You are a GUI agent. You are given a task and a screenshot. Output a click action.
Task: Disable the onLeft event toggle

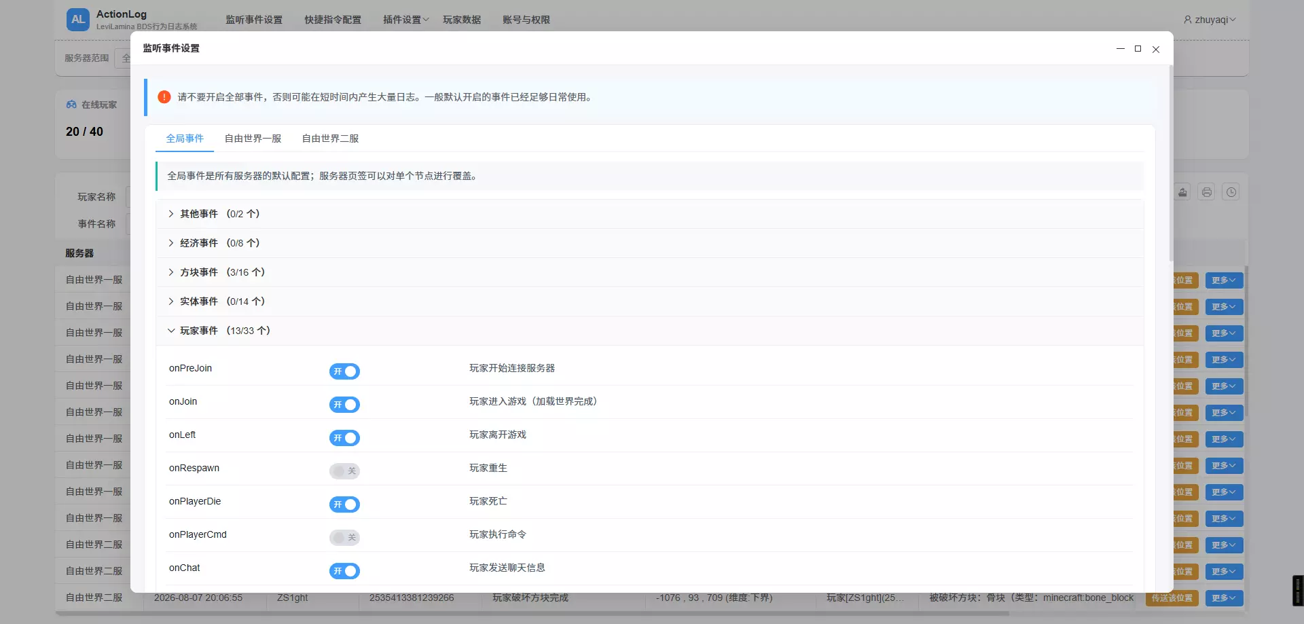pos(344,438)
